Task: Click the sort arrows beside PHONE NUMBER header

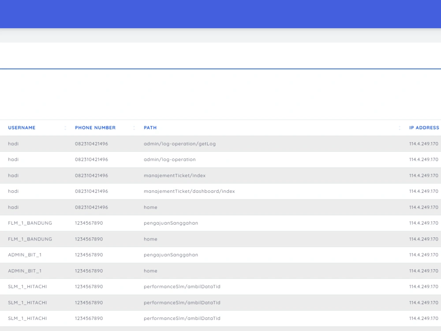Action: pyautogui.click(x=134, y=128)
